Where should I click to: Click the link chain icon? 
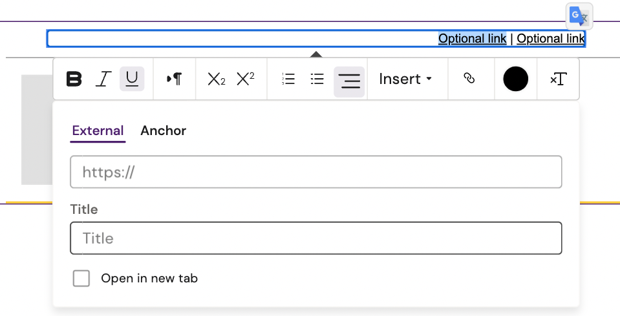[469, 79]
